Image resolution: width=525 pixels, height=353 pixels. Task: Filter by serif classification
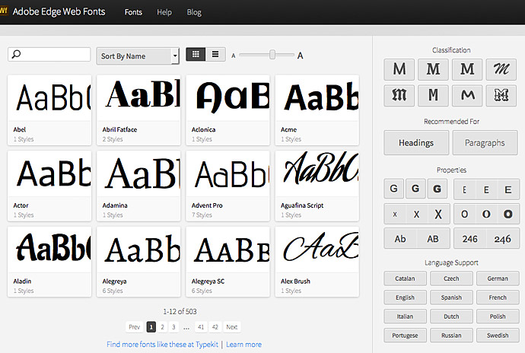[433, 69]
